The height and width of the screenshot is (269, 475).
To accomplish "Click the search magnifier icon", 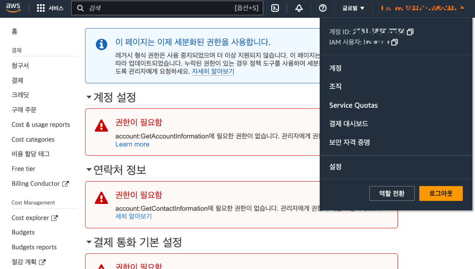I will (81, 8).
